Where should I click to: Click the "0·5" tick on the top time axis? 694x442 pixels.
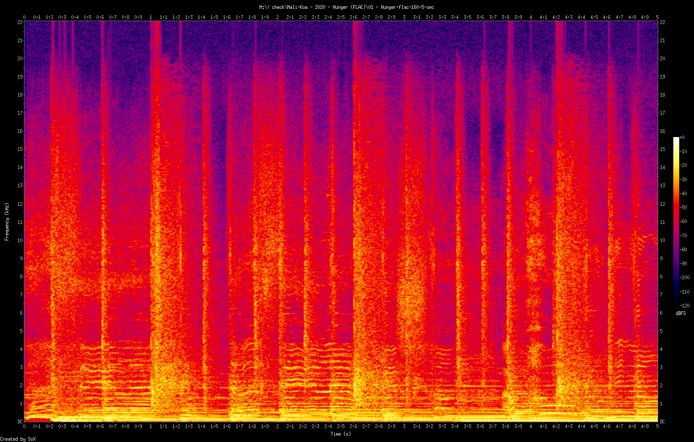(87, 17)
